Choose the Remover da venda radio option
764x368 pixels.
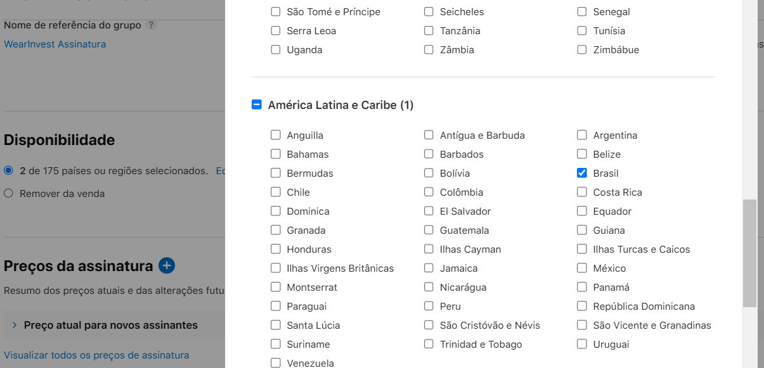point(9,193)
